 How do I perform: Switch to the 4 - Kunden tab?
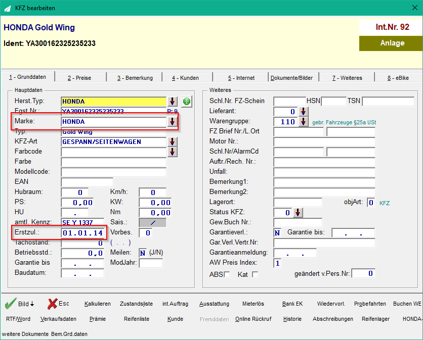[185, 78]
